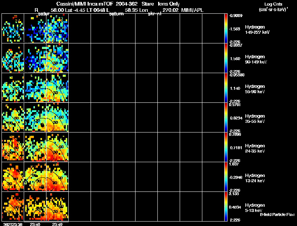This screenshot has height=226, width=297.
Task: Select the 90-149 keV image at 23:49
Action: point(58,58)
